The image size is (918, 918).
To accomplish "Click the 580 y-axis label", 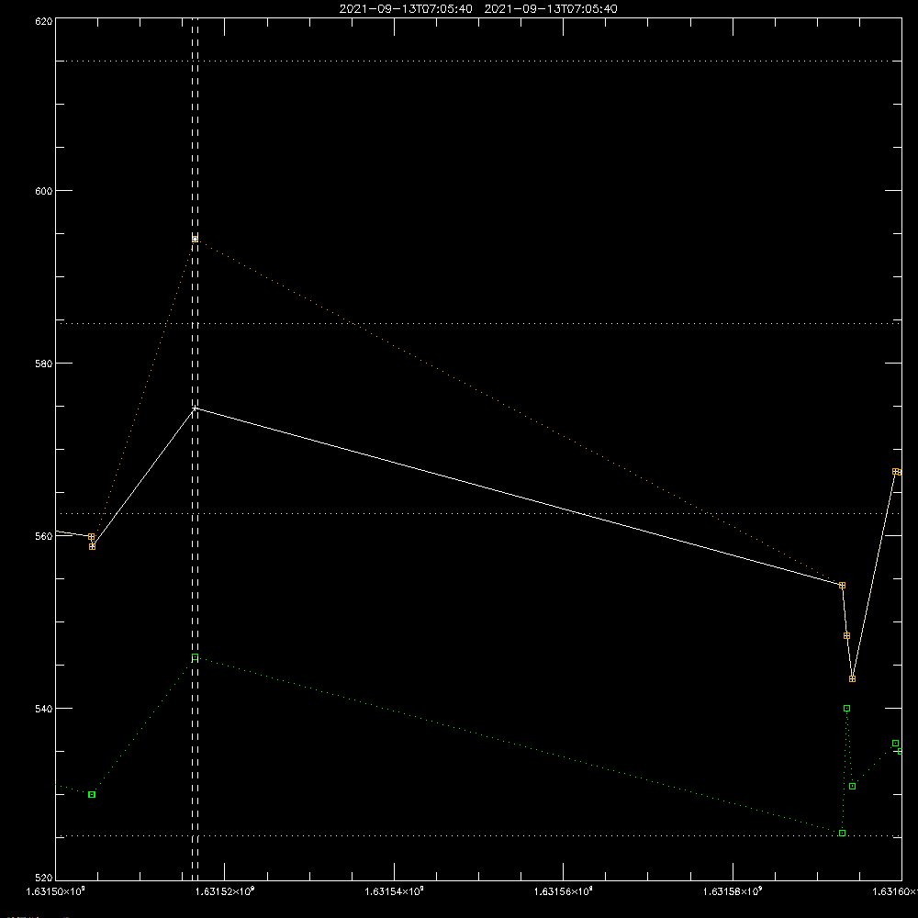I will point(44,364).
